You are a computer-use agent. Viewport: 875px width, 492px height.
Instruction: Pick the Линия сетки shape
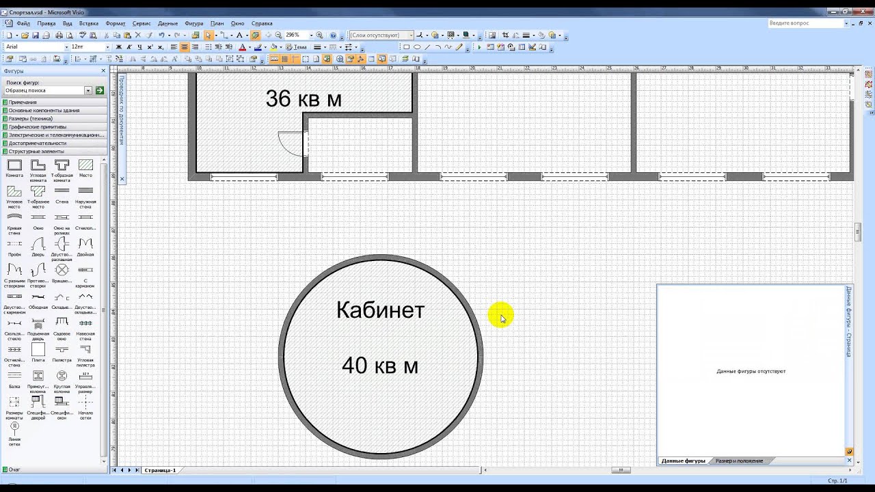[14, 434]
